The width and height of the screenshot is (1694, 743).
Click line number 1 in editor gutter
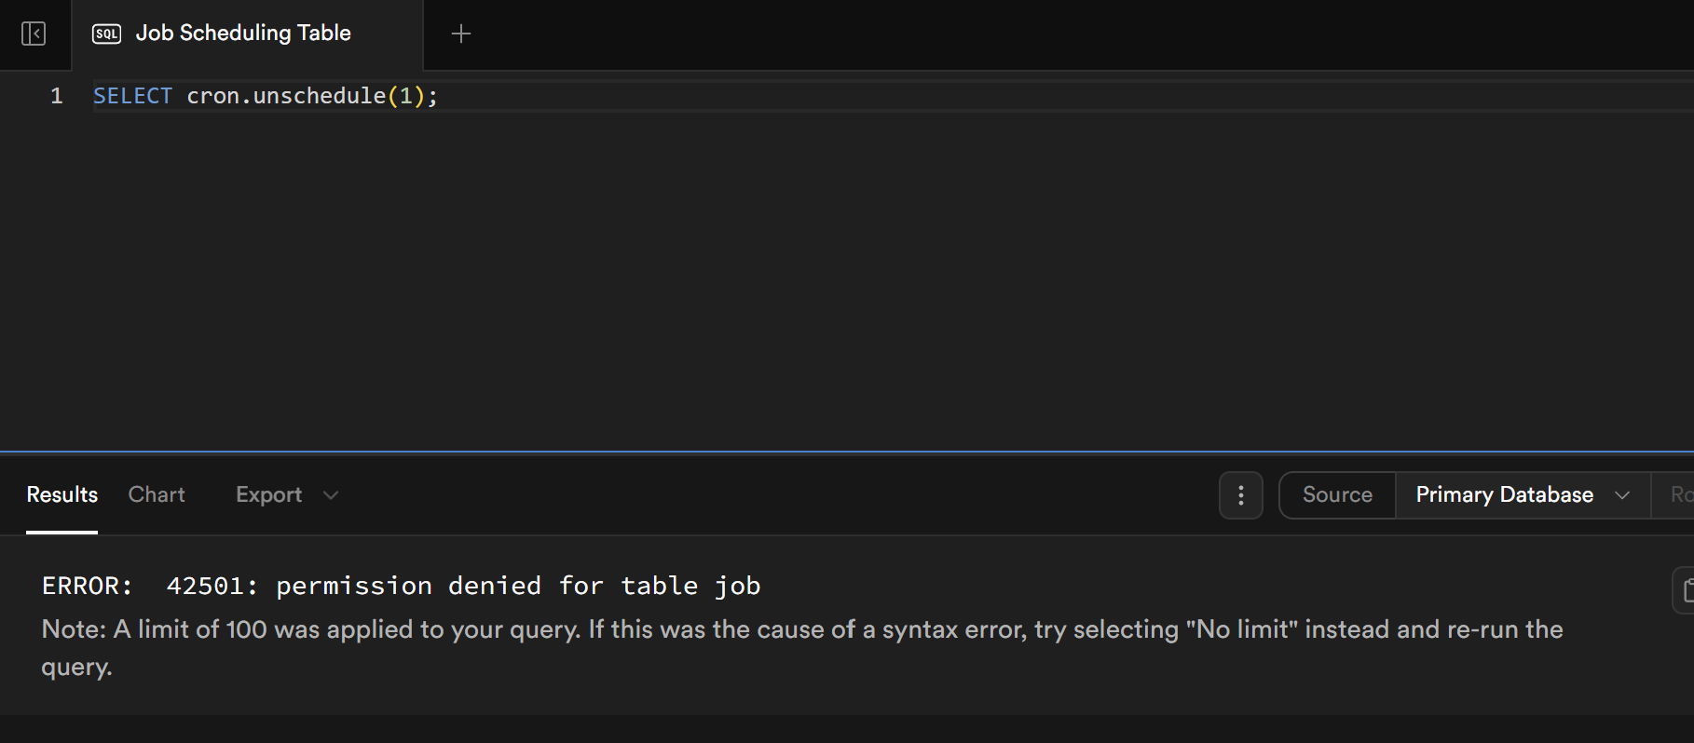click(x=57, y=96)
